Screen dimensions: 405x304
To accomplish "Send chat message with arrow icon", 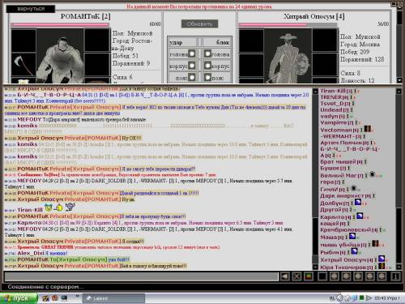I will (x=285, y=276).
